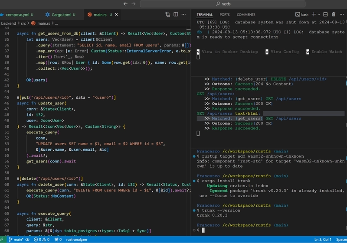The width and height of the screenshot is (347, 243).
Task: Create a new terminal with plus icon
Action: [314, 14]
